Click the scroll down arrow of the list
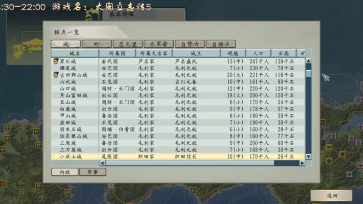The width and height of the screenshot is (363, 204). click(309, 156)
